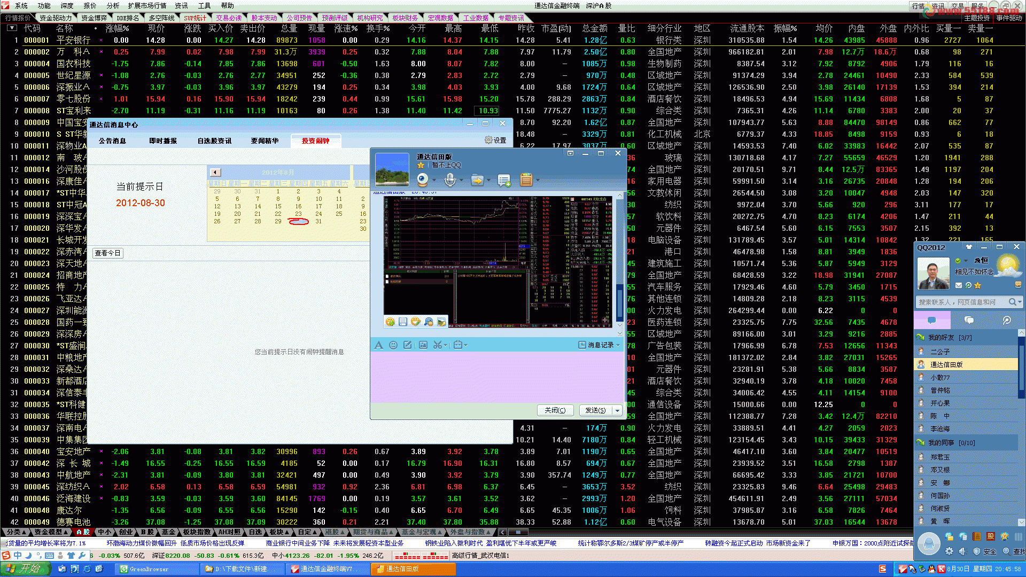
Task: Go to previous month in calendar
Action: (215, 173)
